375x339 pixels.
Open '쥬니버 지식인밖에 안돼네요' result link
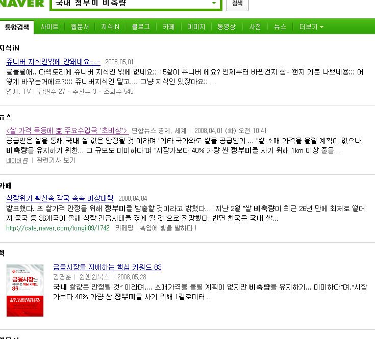(x=53, y=62)
